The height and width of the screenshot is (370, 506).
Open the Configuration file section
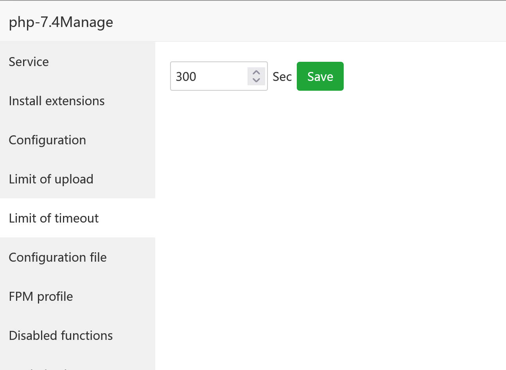58,257
